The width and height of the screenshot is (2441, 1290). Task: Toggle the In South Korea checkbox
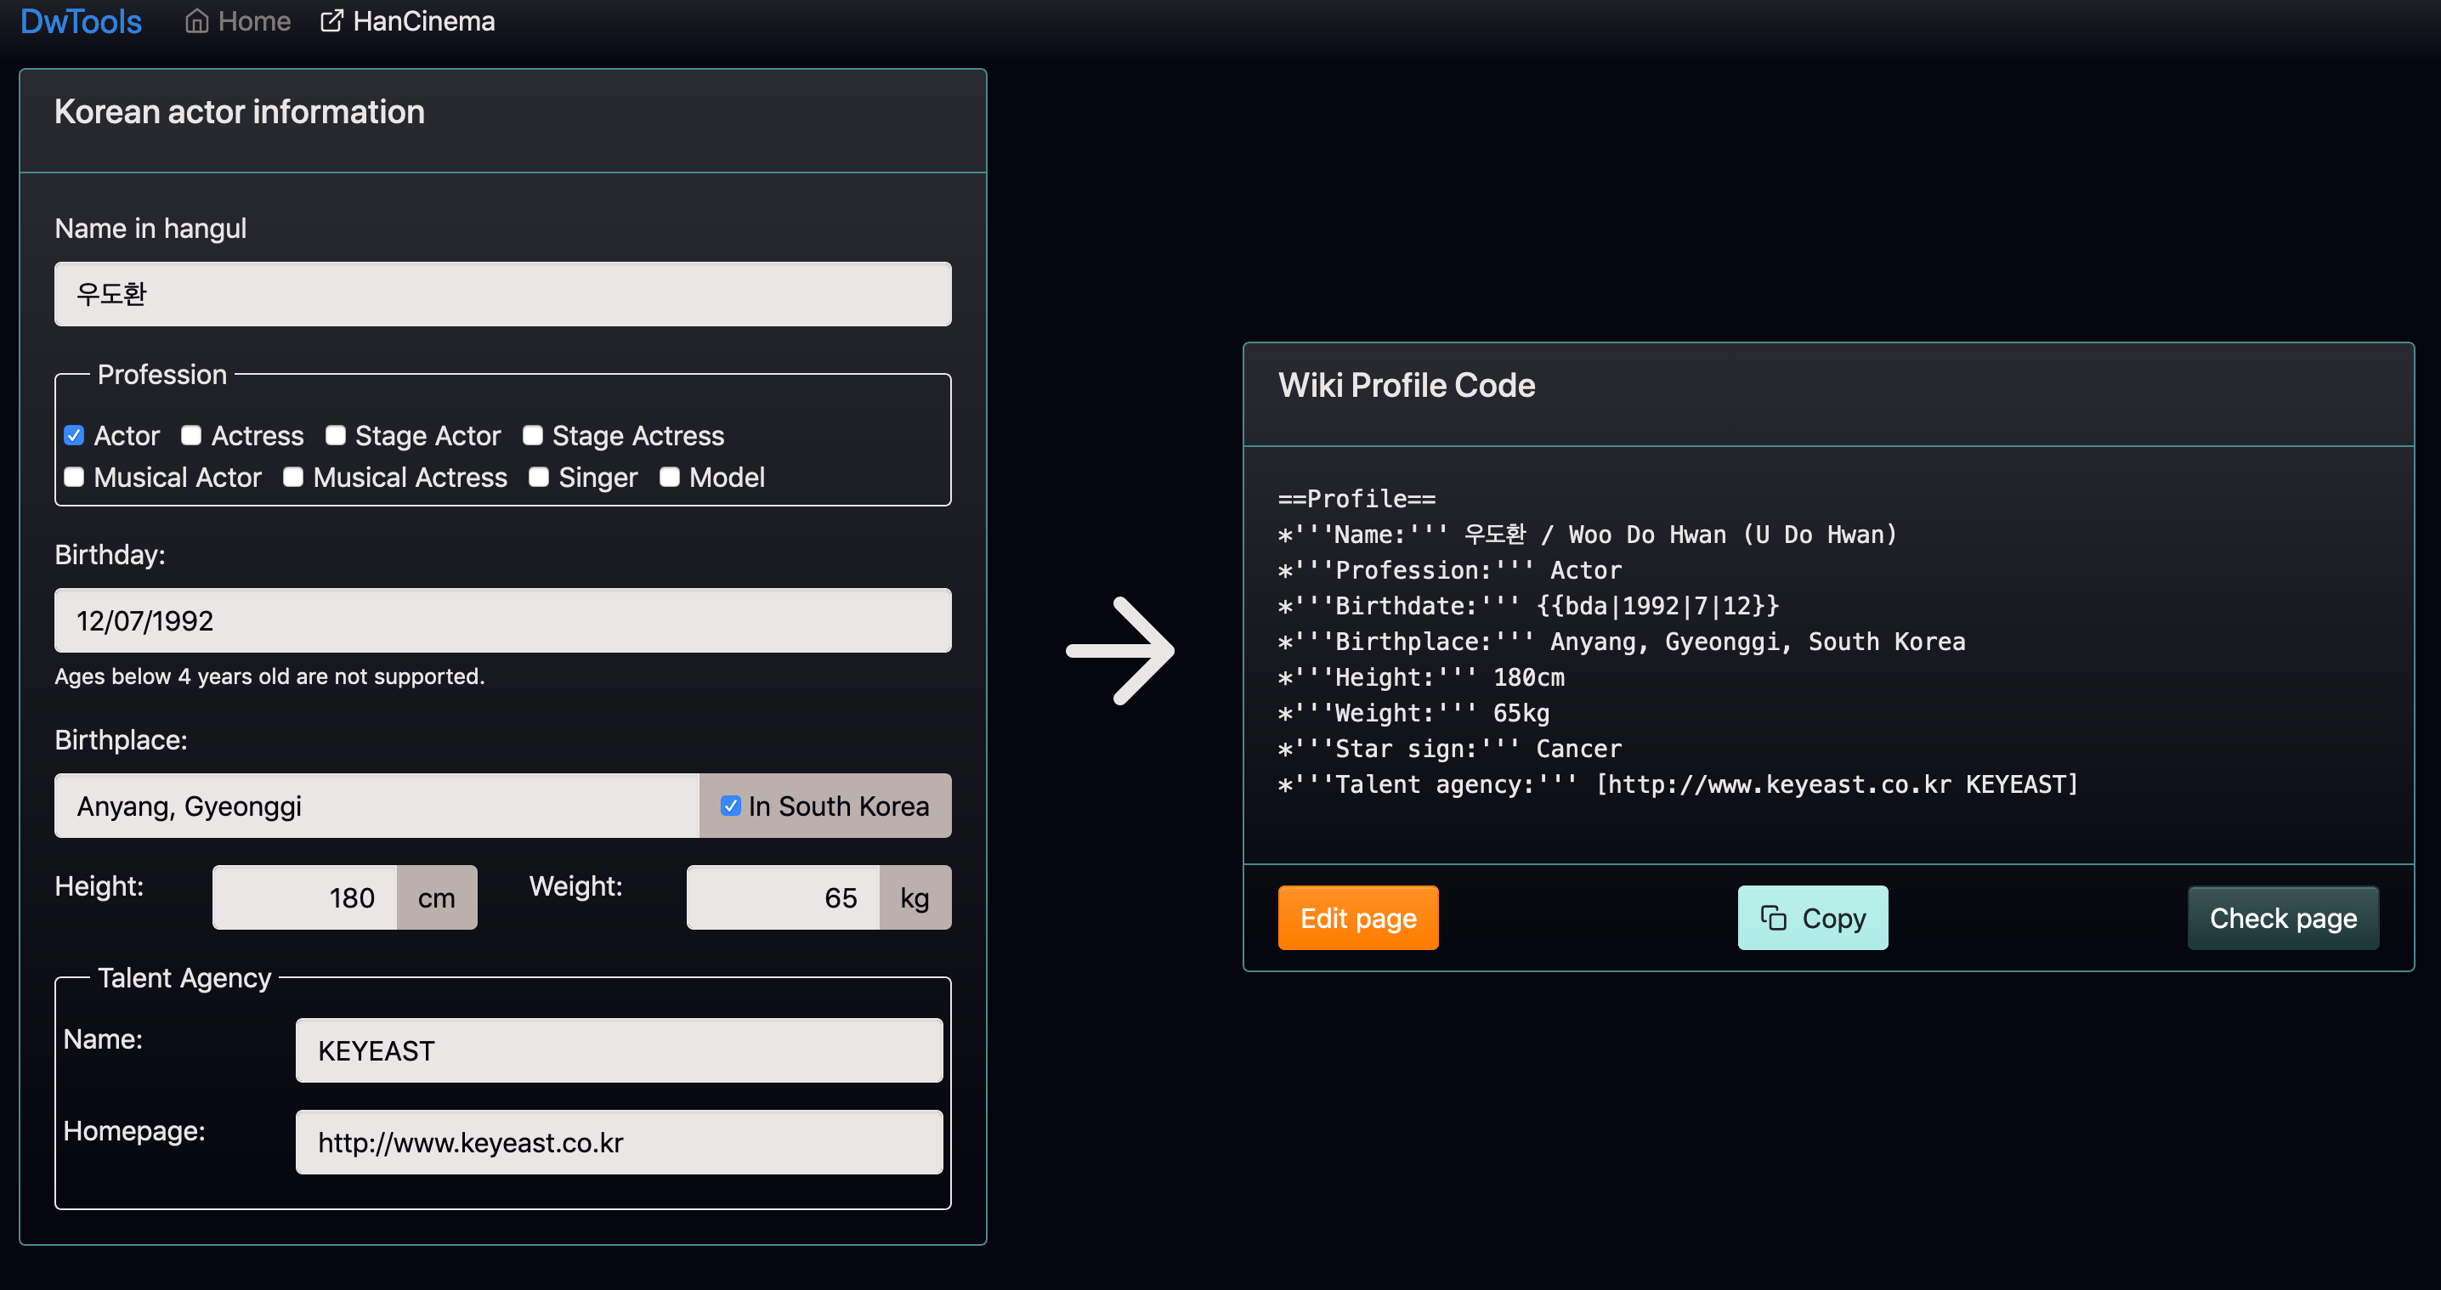[x=729, y=806]
